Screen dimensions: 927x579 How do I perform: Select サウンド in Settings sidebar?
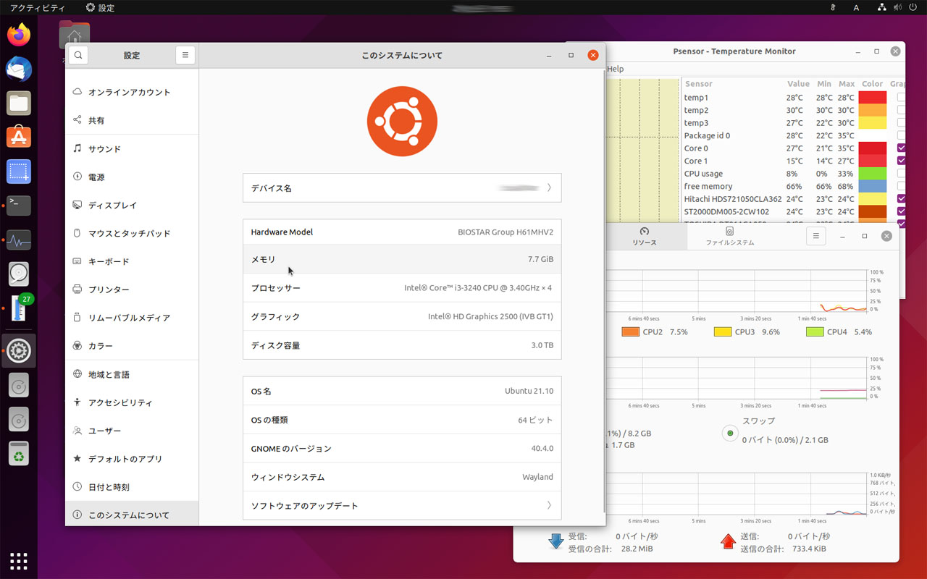(132, 148)
